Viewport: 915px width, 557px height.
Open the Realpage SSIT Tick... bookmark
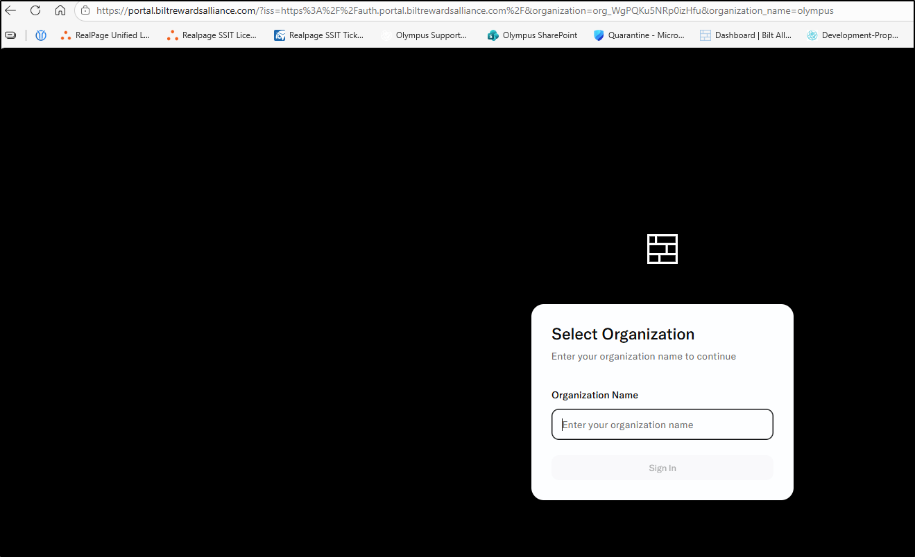pyautogui.click(x=319, y=35)
